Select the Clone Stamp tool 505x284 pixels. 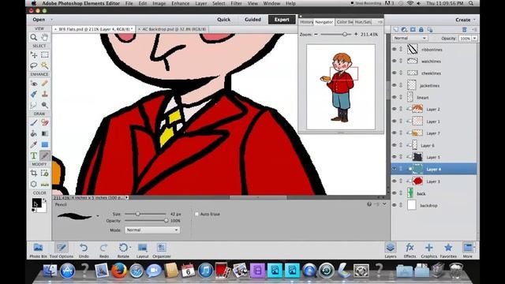[45, 94]
